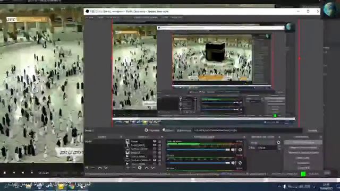Open Desktop Audio settings gear in mixer
340x191 pixels.
pos(240,150)
